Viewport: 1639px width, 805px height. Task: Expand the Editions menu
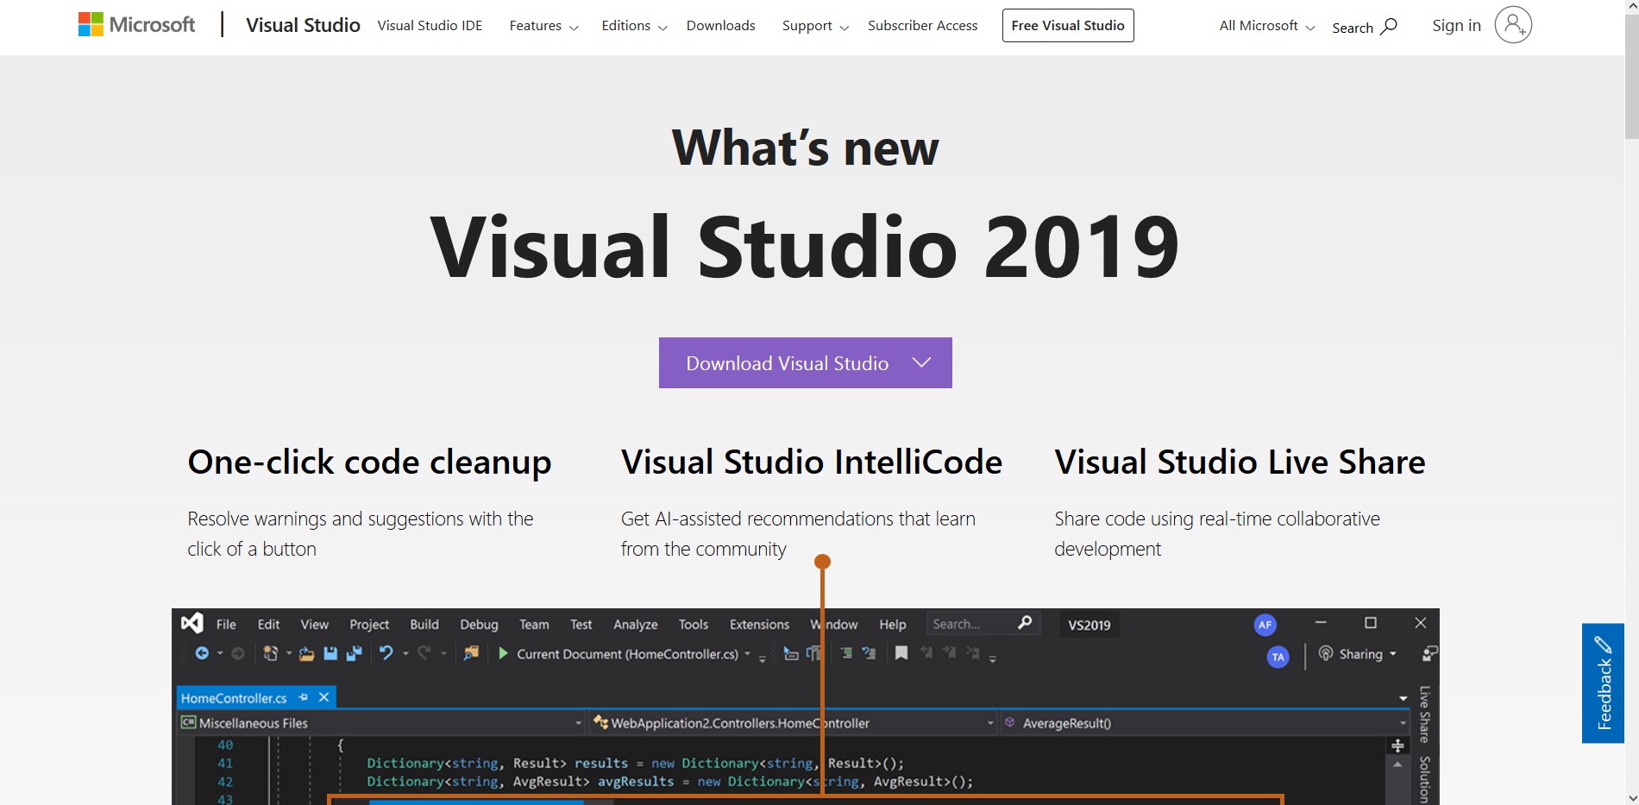coord(634,26)
